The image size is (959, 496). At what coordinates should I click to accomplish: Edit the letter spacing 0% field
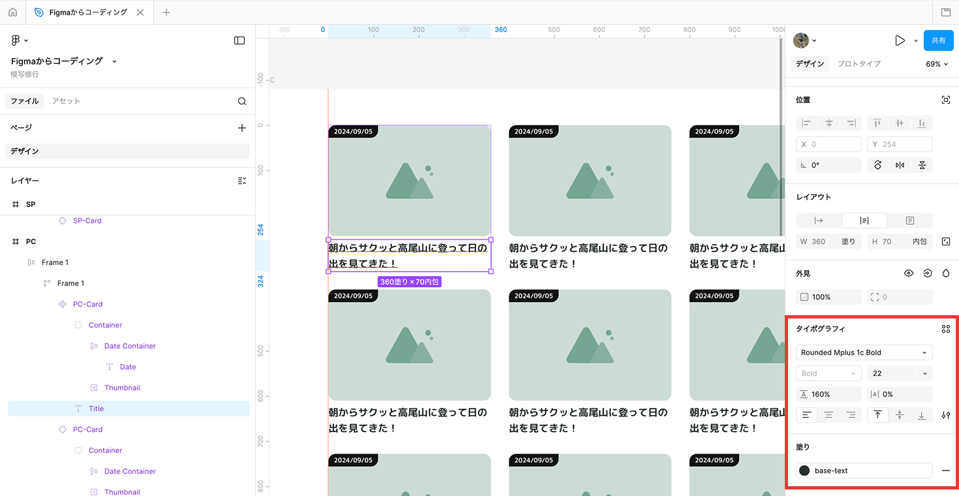[900, 394]
